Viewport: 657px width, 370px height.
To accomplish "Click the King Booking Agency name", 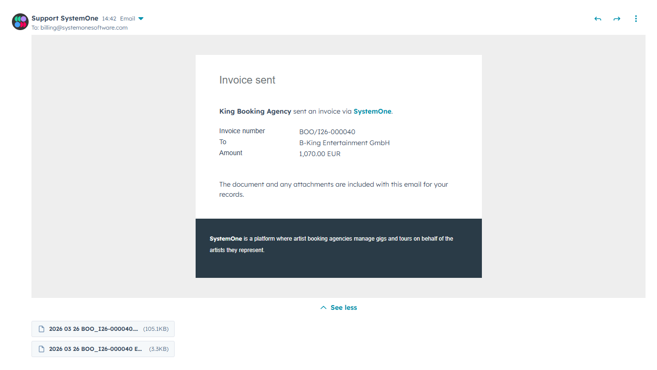I will tap(255, 111).
